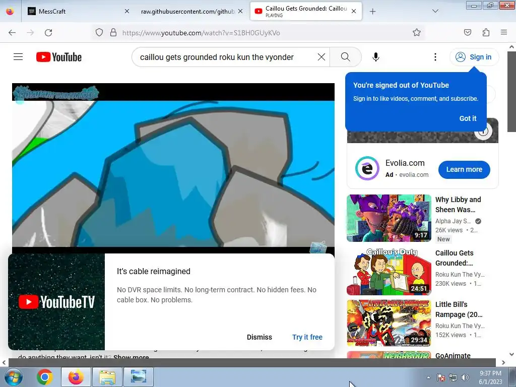Focus the URL address bar

click(x=259, y=33)
